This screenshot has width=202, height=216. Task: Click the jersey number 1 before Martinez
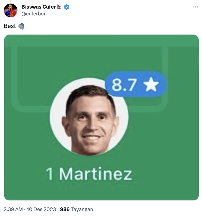49,174
